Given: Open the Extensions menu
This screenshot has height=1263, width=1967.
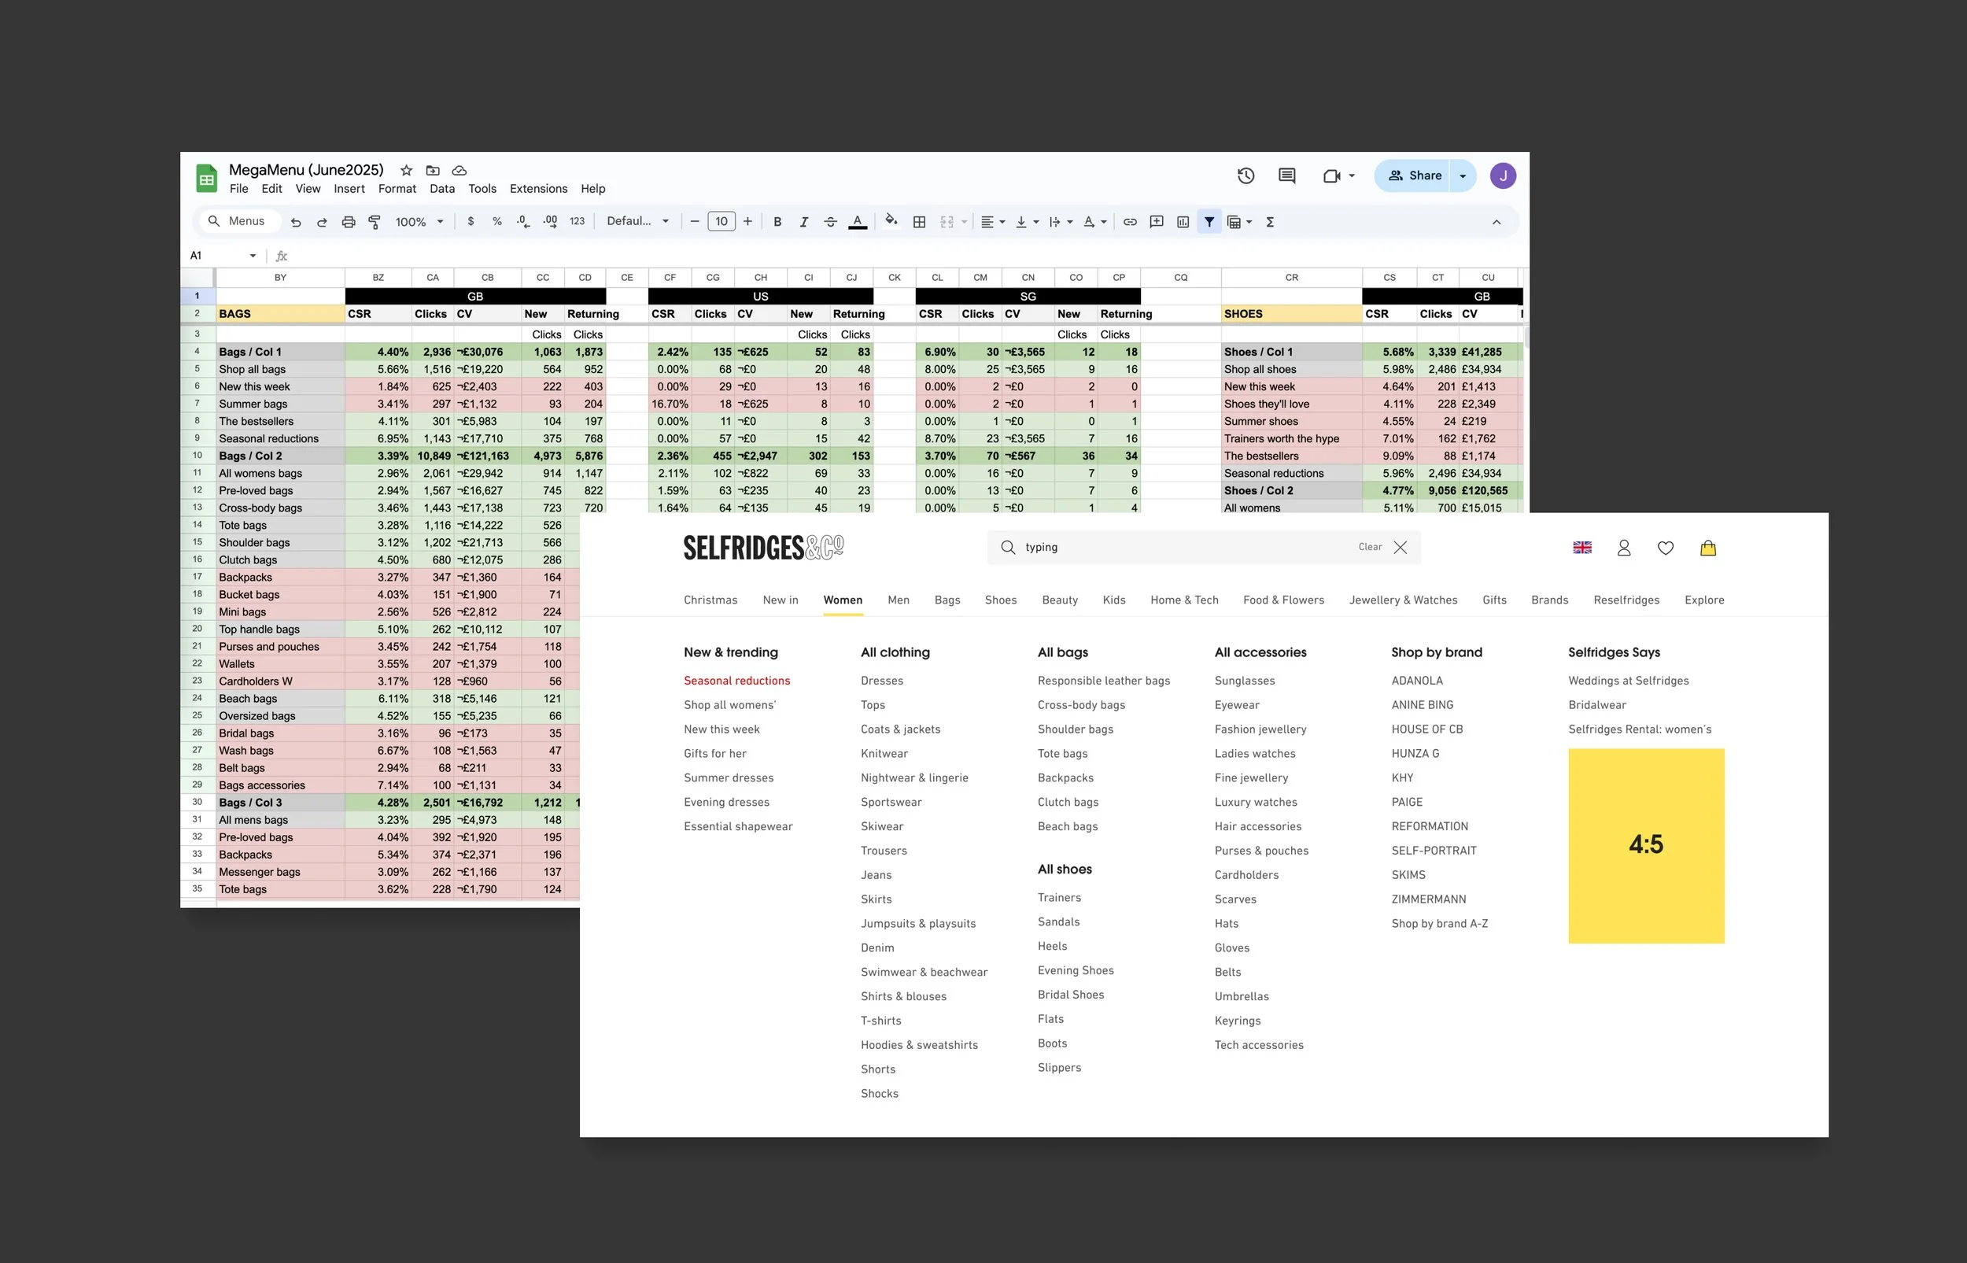Looking at the screenshot, I should (538, 189).
